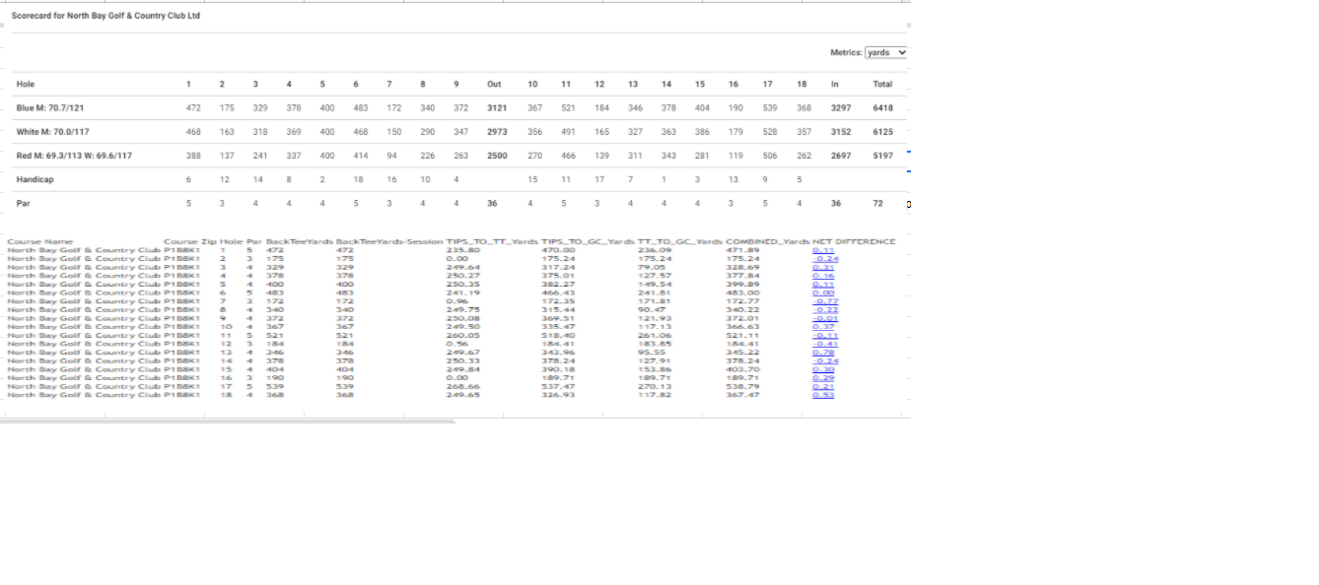Open hole 1 net difference link 0.11
This screenshot has width=1319, height=585.
823,250
